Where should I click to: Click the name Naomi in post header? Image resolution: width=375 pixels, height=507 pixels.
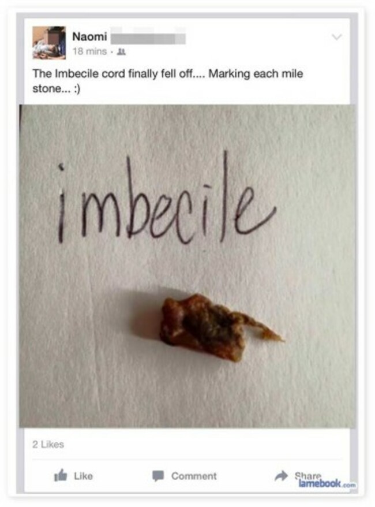pos(89,36)
